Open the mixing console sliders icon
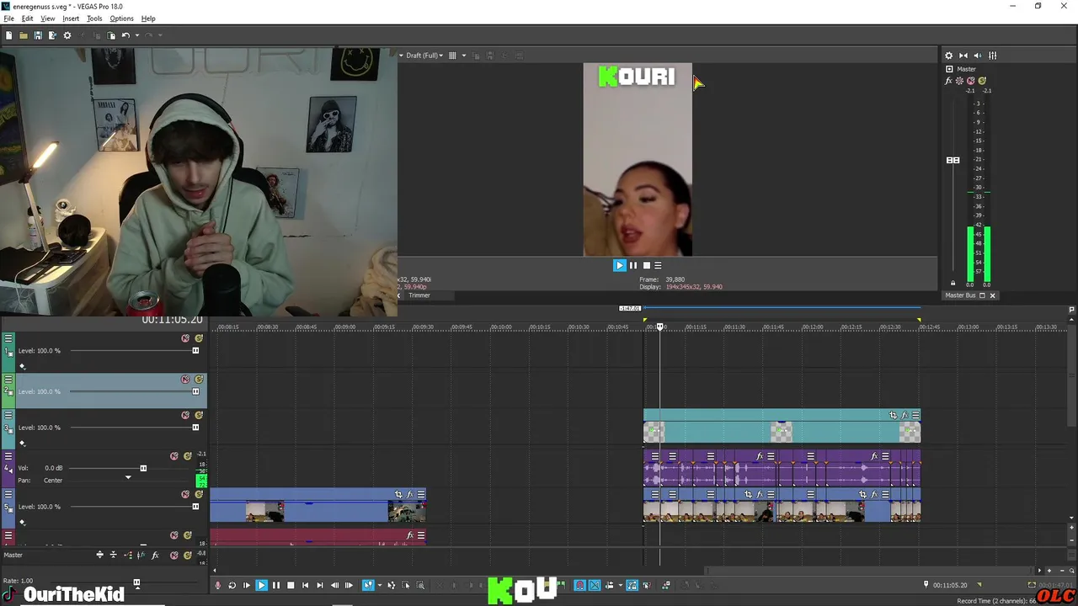1078x606 pixels. [x=993, y=56]
